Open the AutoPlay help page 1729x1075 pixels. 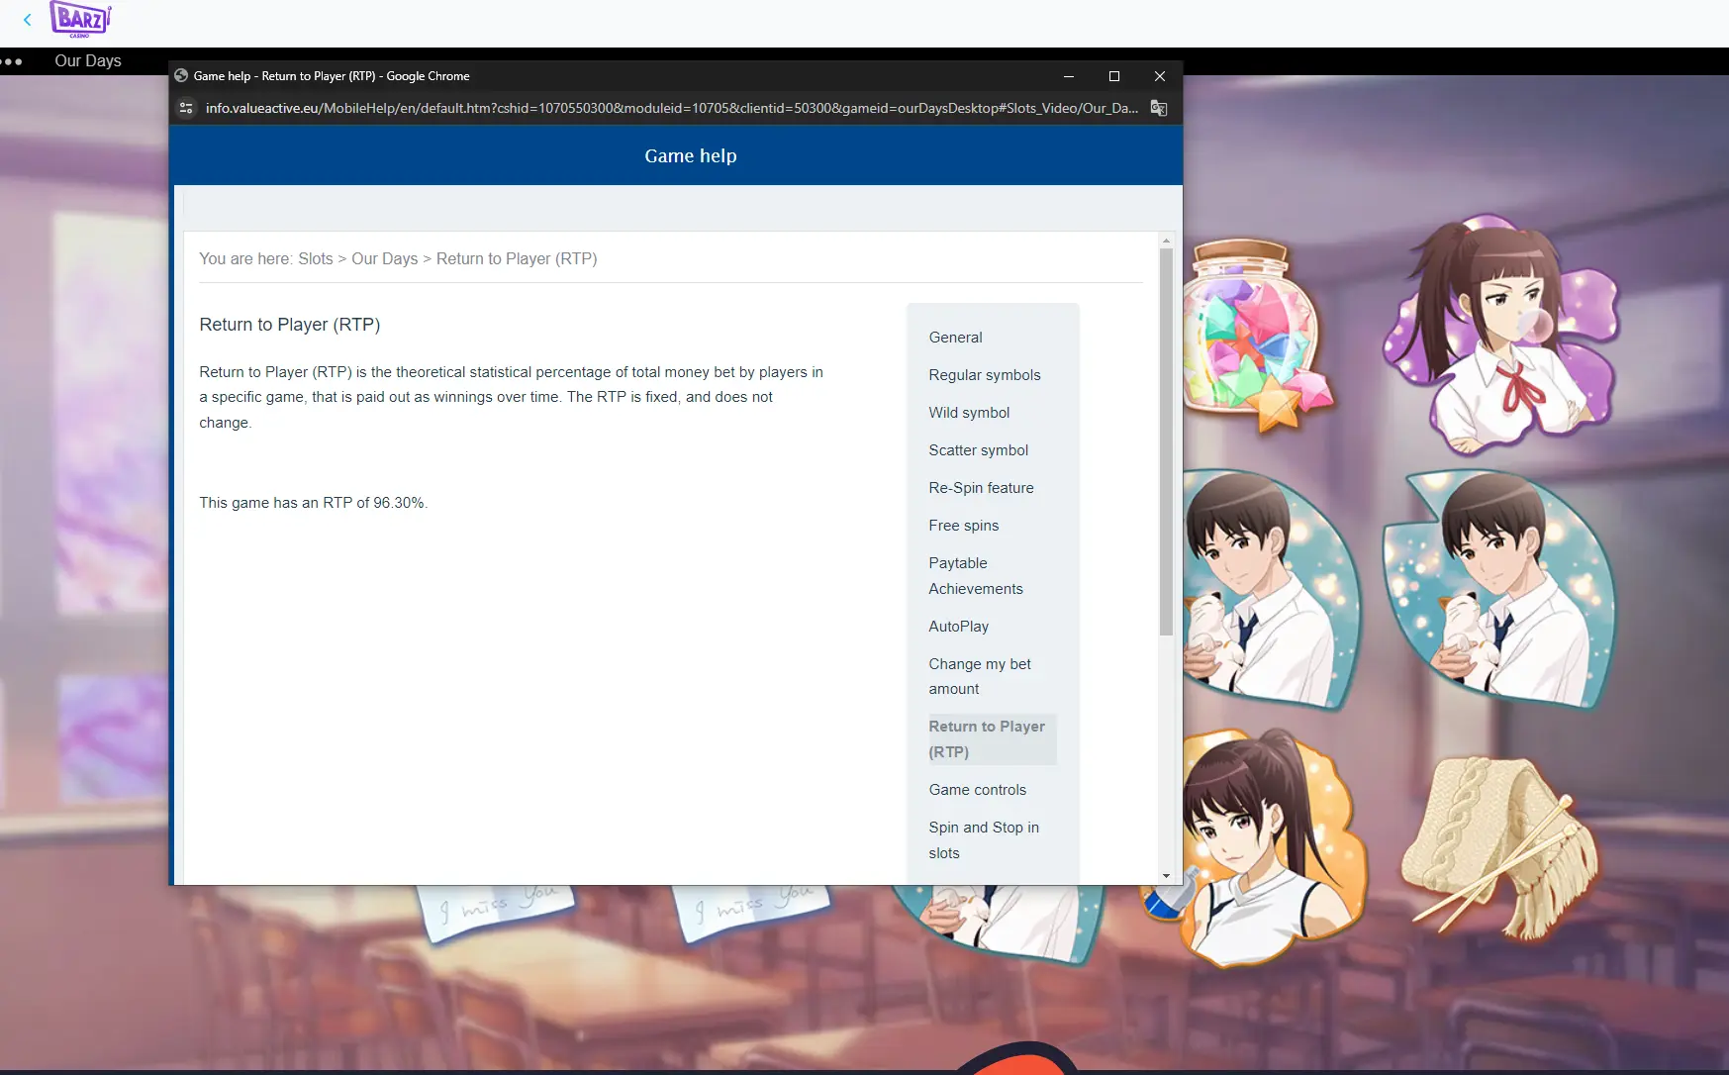click(x=958, y=627)
